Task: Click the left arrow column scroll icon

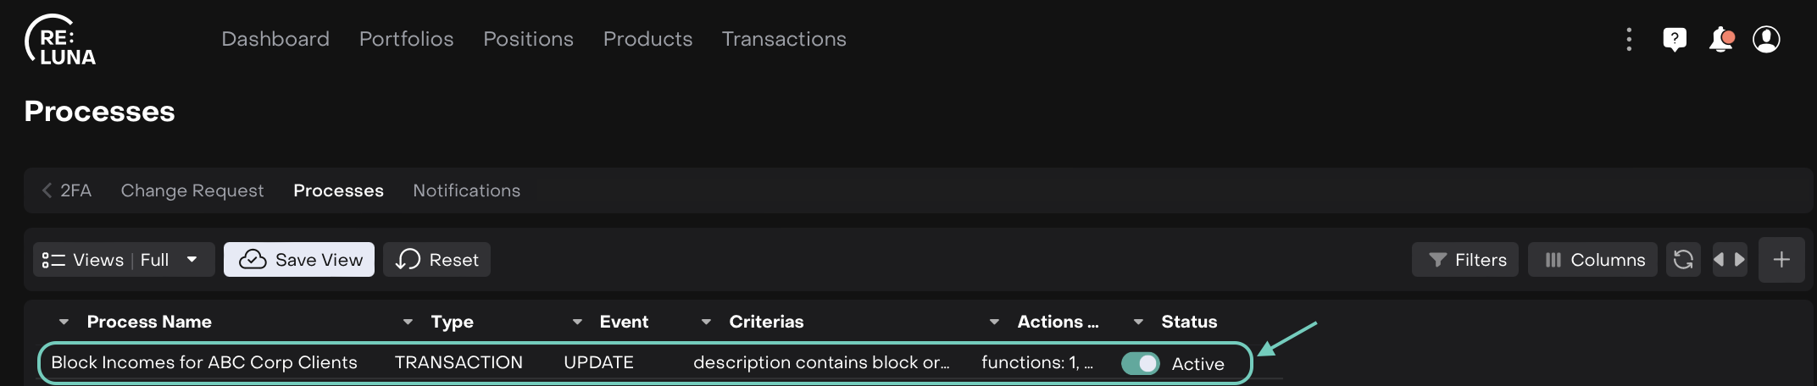Action: [x=1719, y=260]
